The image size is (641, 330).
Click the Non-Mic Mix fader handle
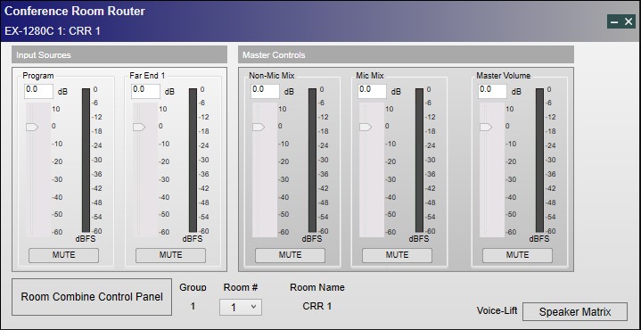pos(259,128)
